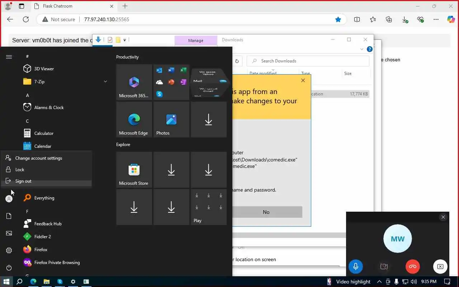The image size is (459, 287).
Task: Toggle the favorite star for this page
Action: pyautogui.click(x=338, y=19)
